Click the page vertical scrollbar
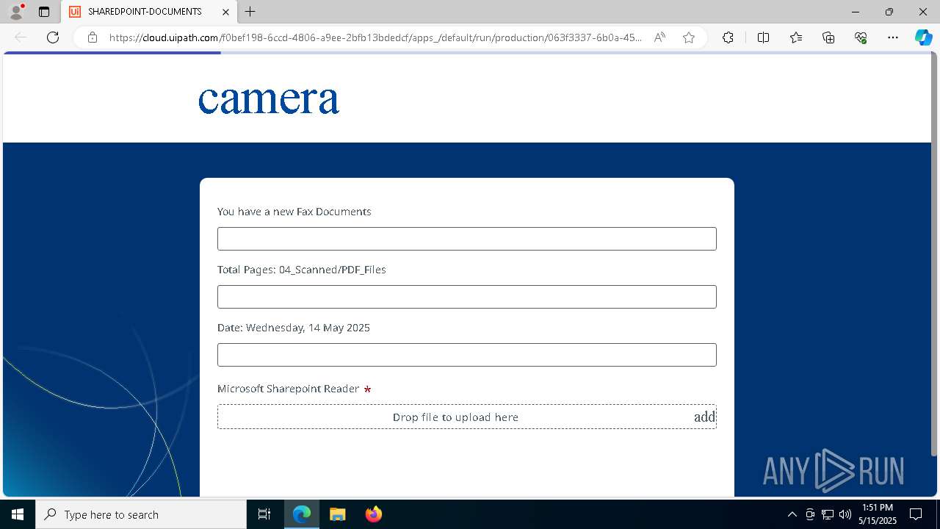940x529 pixels. pos(935,253)
